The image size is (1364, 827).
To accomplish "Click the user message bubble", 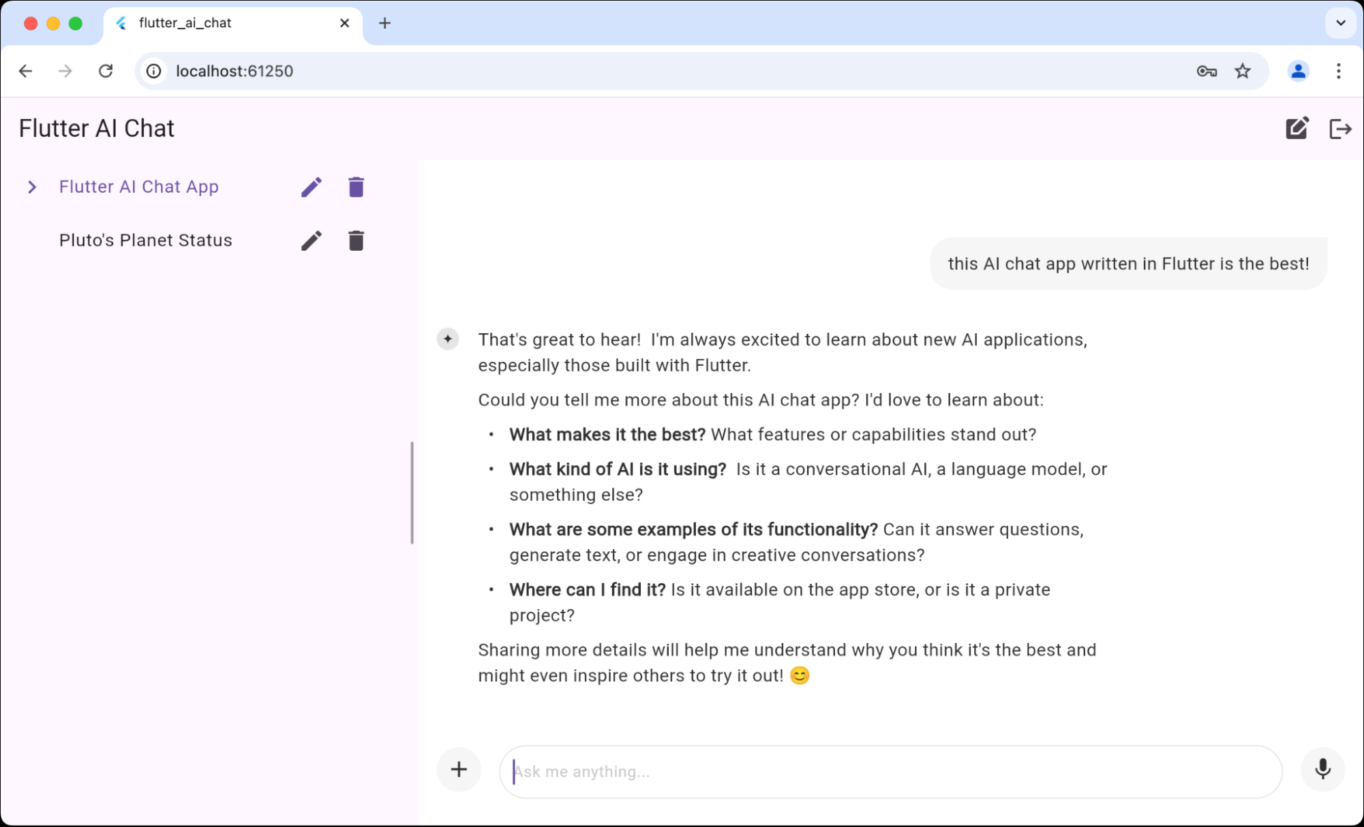I will pyautogui.click(x=1128, y=264).
